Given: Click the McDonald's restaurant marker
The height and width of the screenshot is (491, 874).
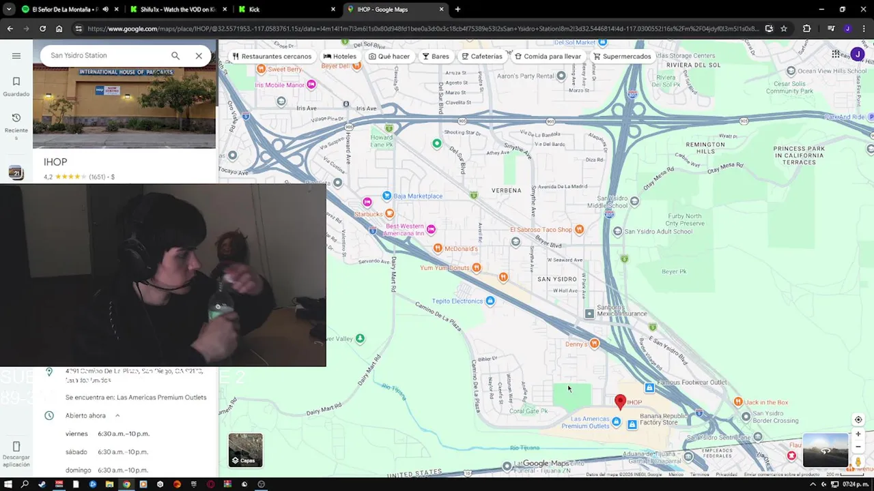Looking at the screenshot, I should [438, 248].
